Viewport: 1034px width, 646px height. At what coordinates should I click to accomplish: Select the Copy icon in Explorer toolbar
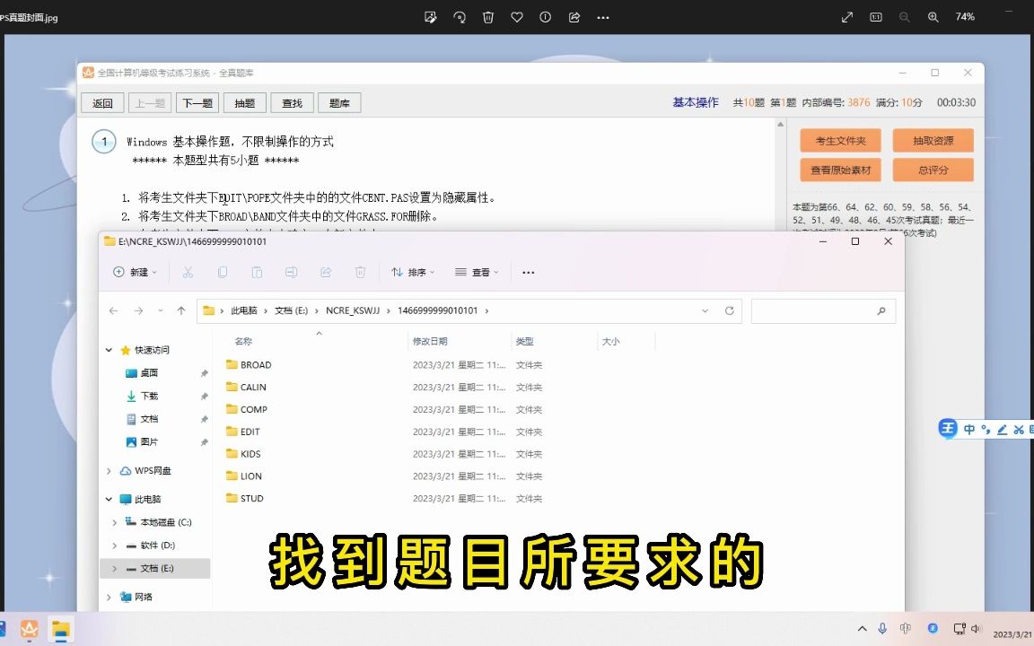223,271
